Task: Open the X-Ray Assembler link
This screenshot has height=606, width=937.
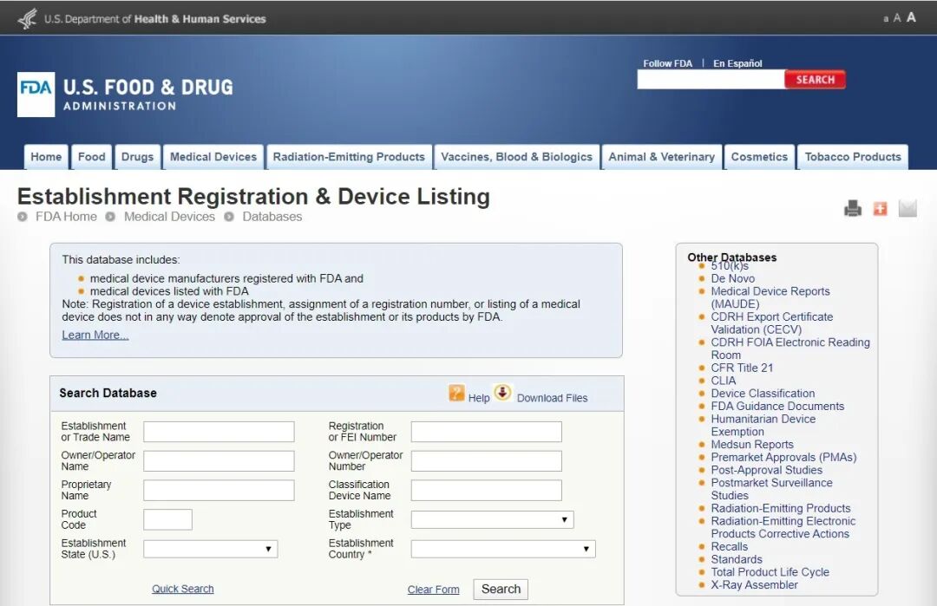Action: 754,585
